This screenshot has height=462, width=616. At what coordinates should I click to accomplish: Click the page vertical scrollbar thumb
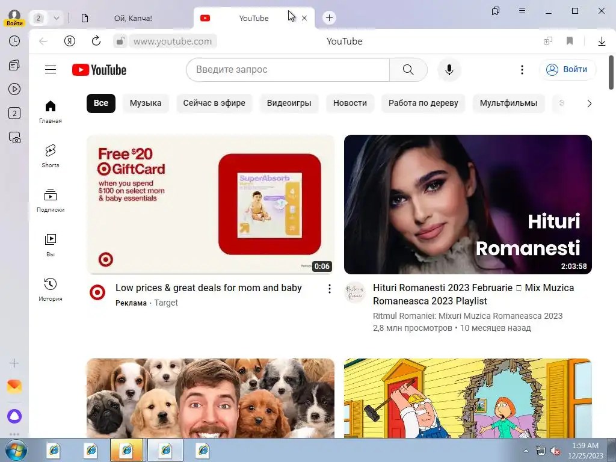(x=611, y=73)
